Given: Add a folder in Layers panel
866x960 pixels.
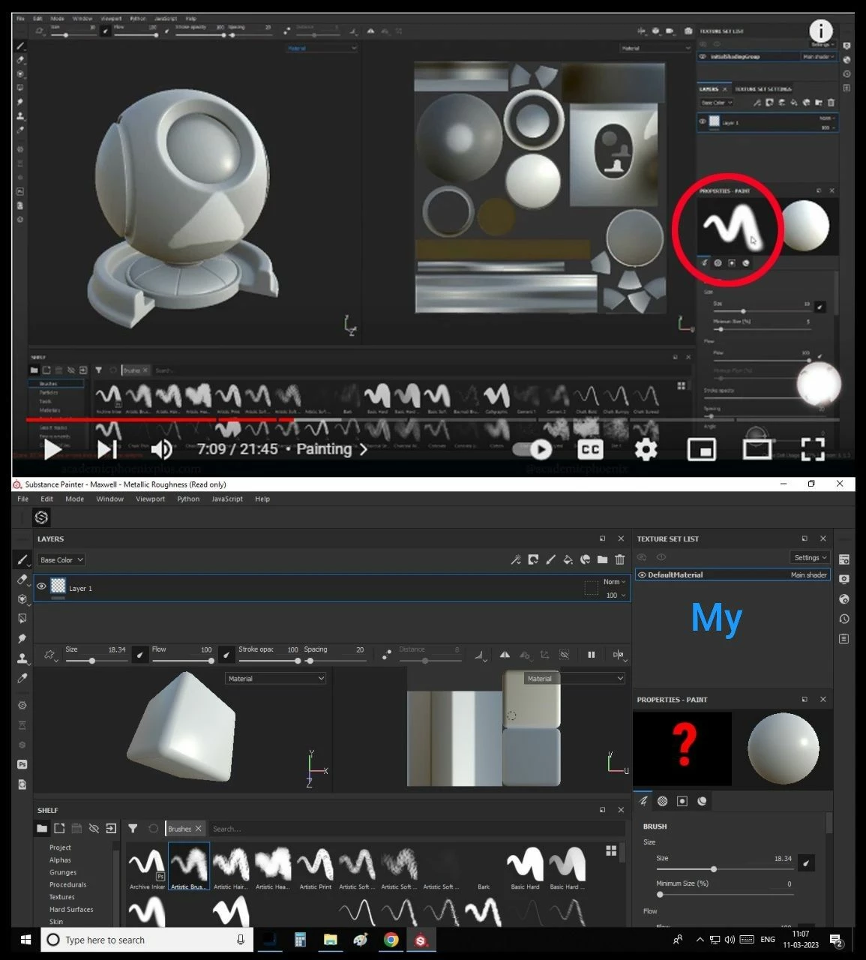Looking at the screenshot, I should coord(602,559).
